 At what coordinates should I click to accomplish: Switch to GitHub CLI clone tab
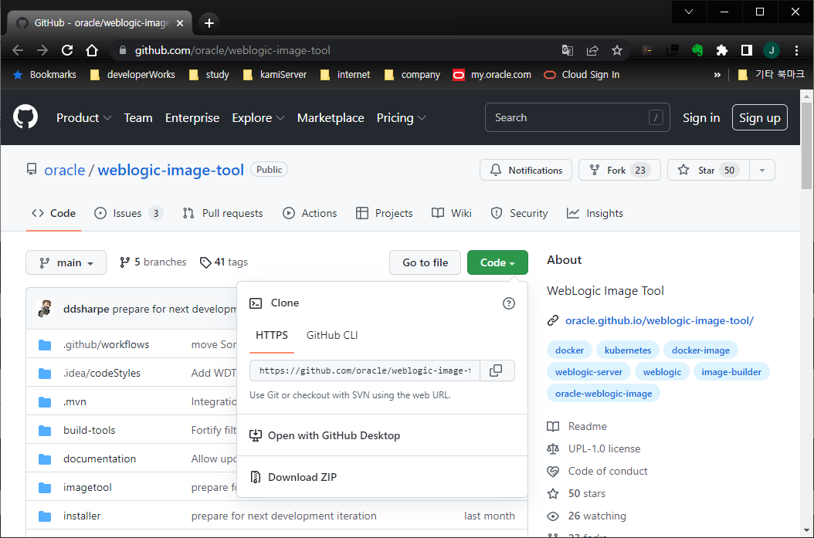(332, 335)
